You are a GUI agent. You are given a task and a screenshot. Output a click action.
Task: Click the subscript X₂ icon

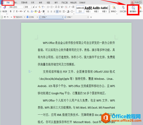tap(28, 11)
